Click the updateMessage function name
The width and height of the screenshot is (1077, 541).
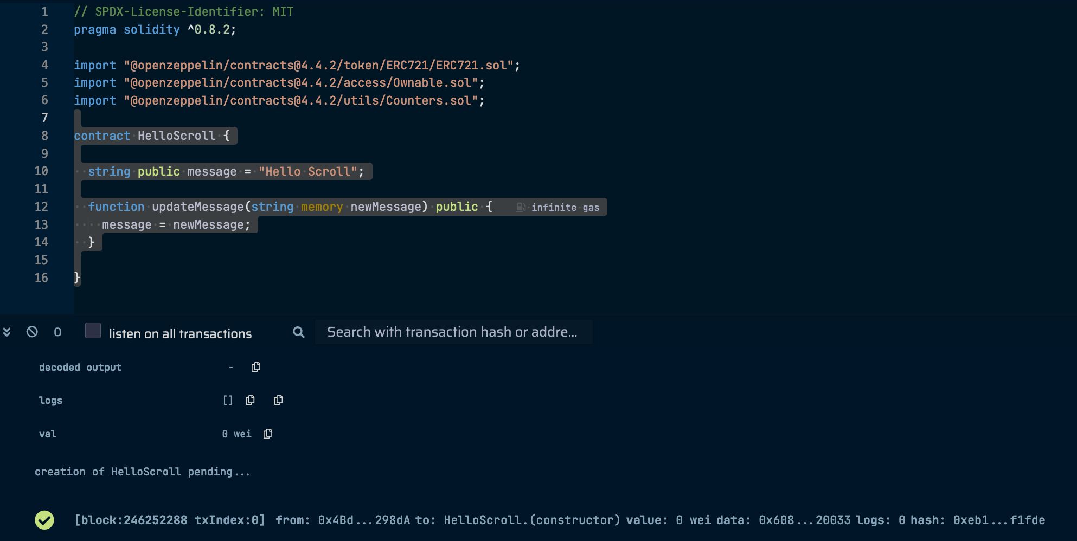pos(198,207)
